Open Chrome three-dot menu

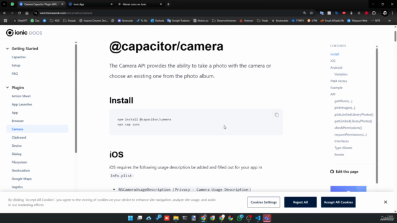393,13
